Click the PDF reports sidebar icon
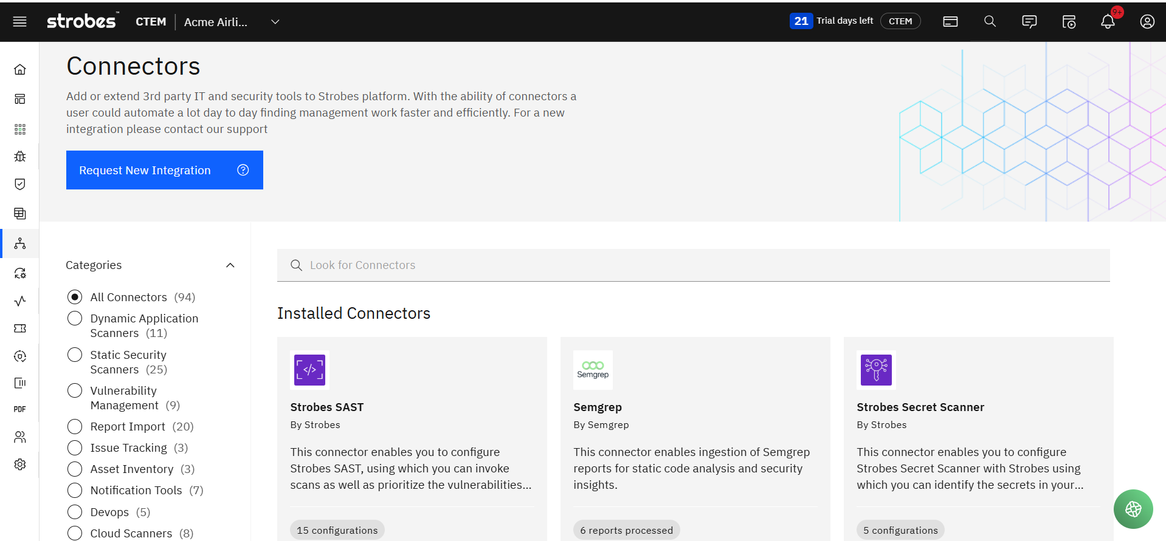The image size is (1166, 541). (x=20, y=409)
